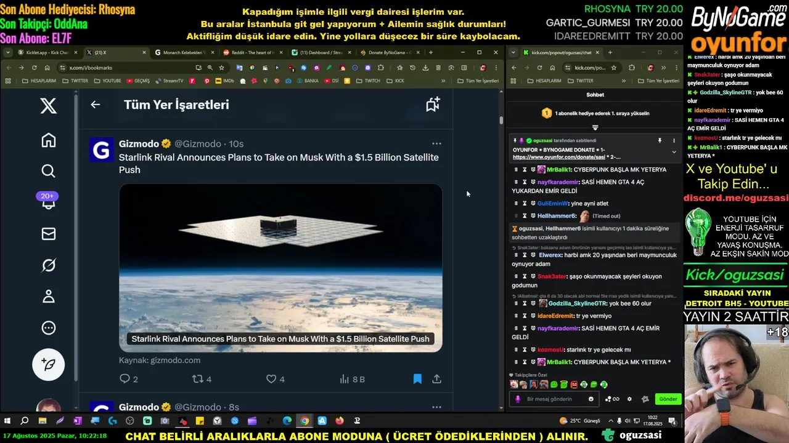Open more menu on first Gizmodo post
The width and height of the screenshot is (789, 443).
point(436,143)
